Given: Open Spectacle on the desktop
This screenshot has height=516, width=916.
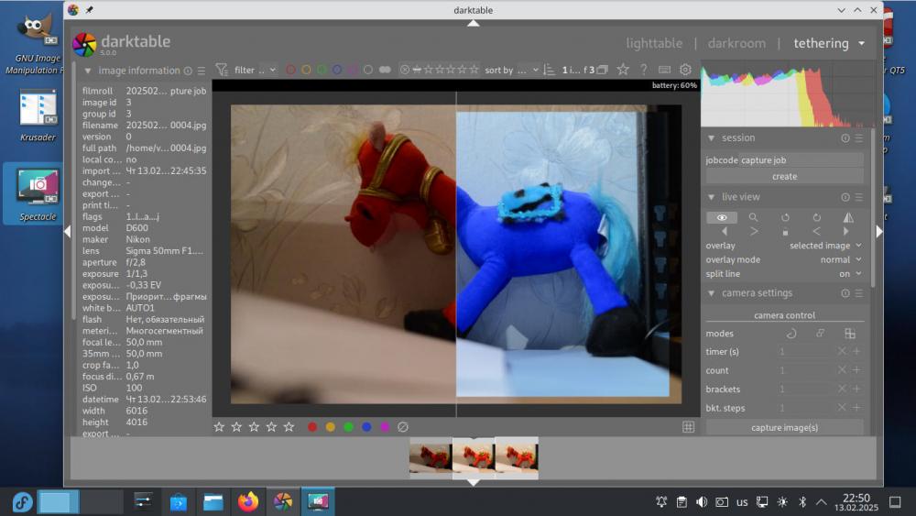Looking at the screenshot, I should pos(38,195).
